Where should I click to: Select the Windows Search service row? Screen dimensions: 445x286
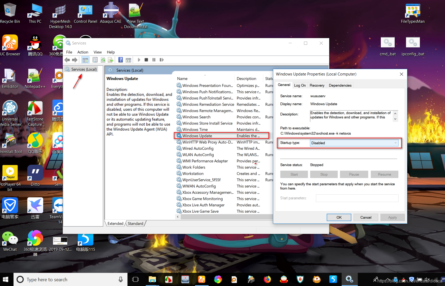point(224,117)
